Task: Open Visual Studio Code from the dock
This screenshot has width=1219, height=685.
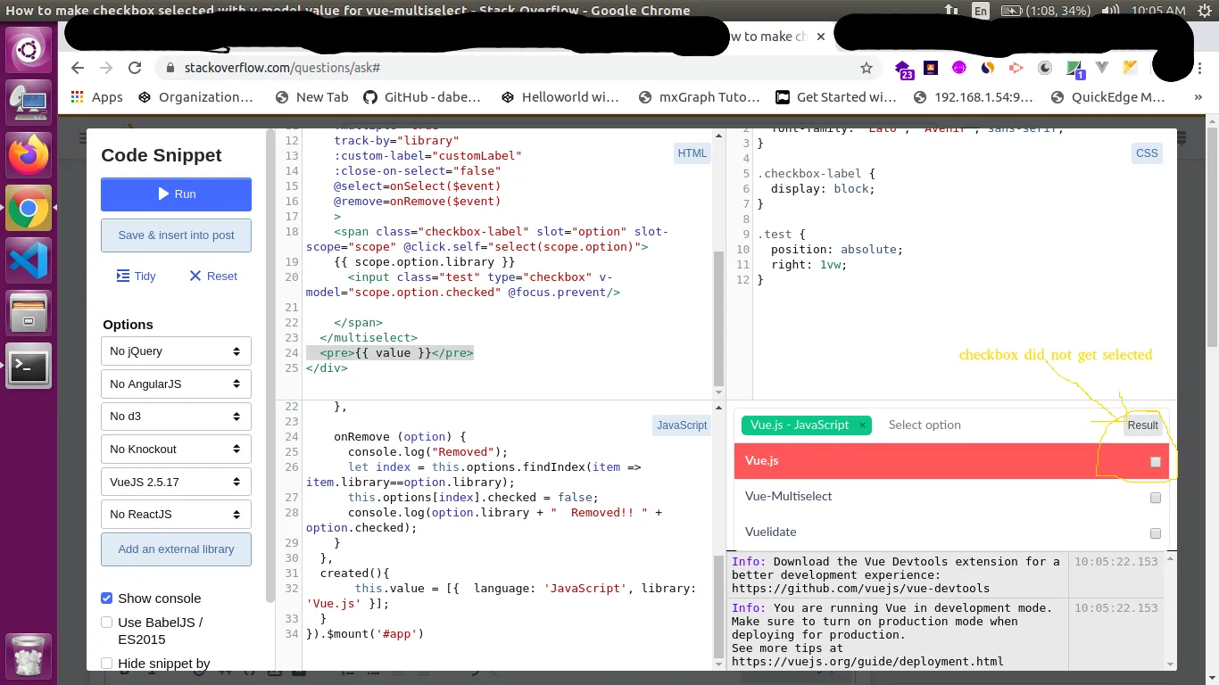Action: [29, 261]
